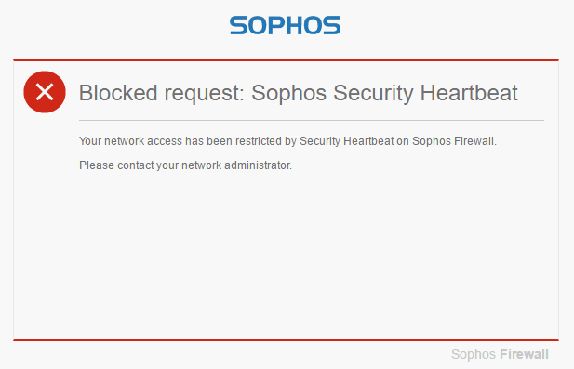The height and width of the screenshot is (369, 574).
Task: Click the word 'Security' in the heading
Action: [373, 93]
